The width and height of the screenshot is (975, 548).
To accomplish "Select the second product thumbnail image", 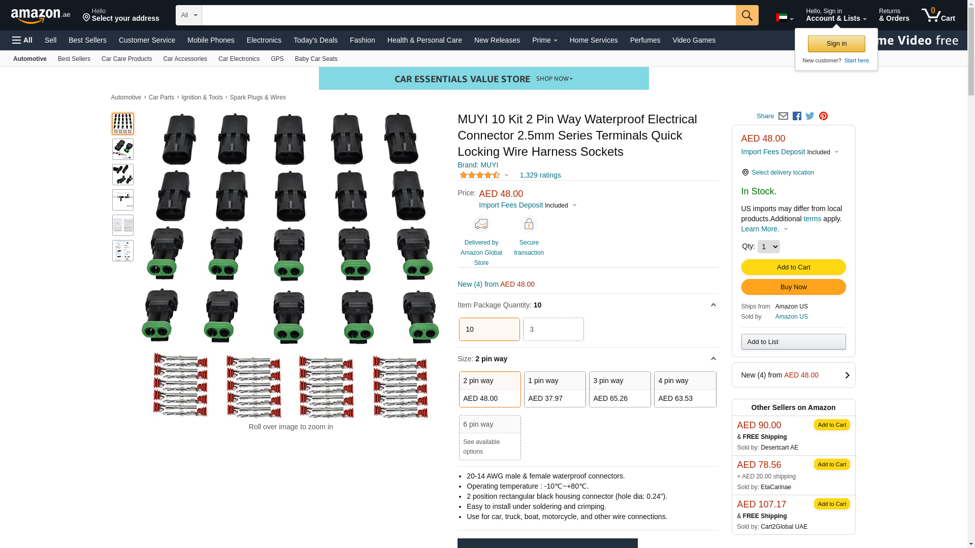I will [123, 149].
